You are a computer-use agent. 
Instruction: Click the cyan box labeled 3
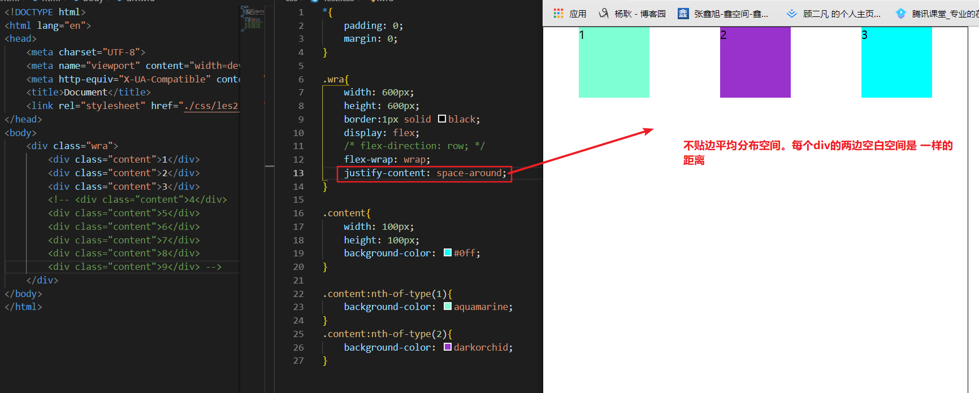896,63
